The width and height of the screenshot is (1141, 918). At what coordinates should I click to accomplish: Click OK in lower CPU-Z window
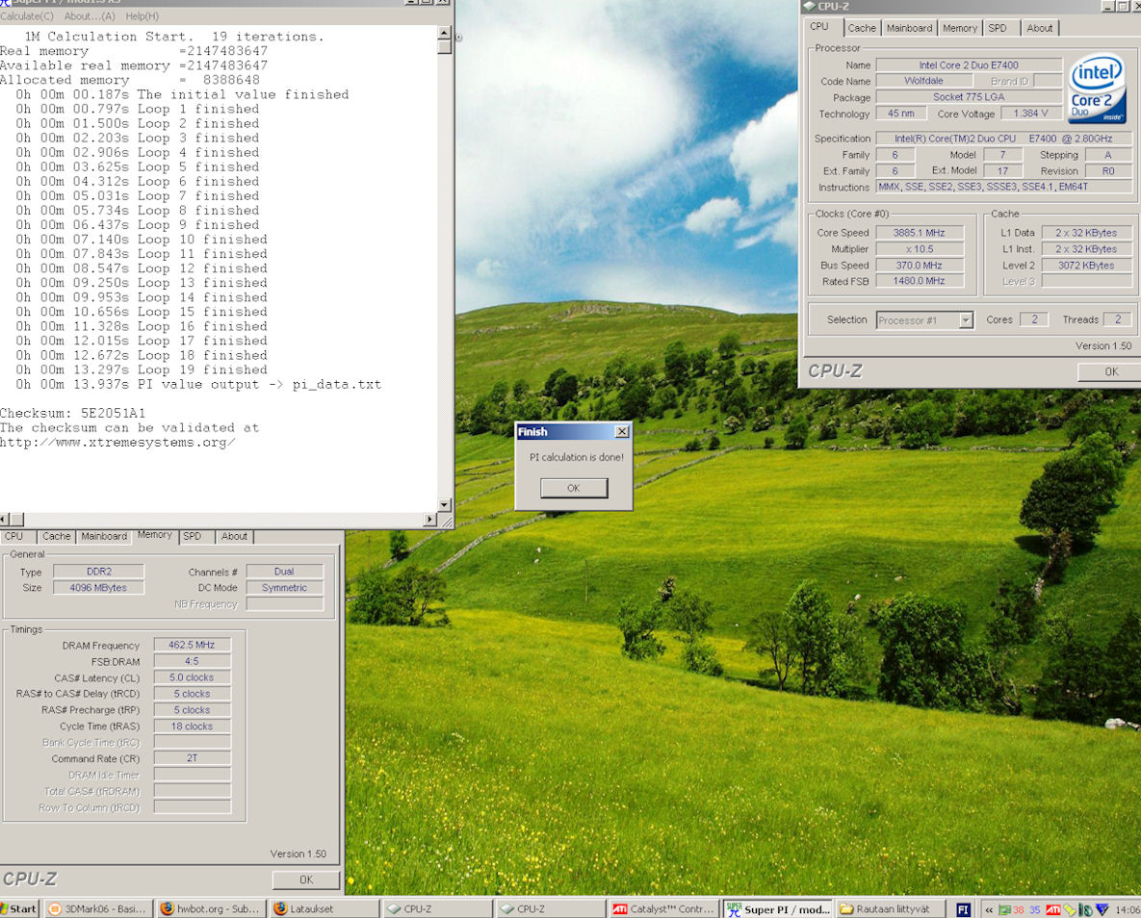tap(306, 880)
